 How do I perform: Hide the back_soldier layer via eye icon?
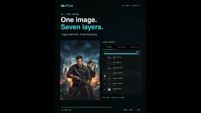[x=105, y=84]
